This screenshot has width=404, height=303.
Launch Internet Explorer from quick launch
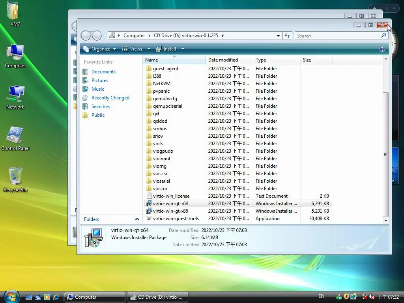pyautogui.click(x=56, y=297)
